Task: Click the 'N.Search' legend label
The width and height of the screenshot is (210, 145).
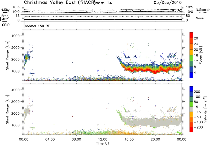Action: click(x=203, y=10)
